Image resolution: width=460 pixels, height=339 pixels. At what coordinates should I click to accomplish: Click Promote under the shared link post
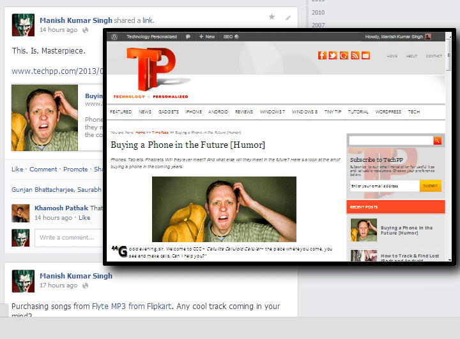coord(75,169)
